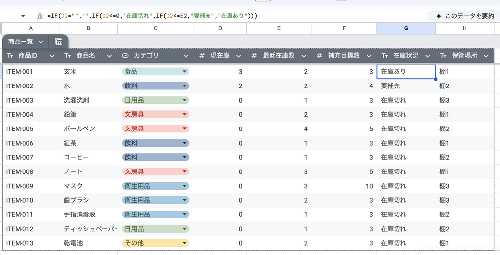Click the 現在庫 value 3 for 玄米

[x=220, y=71]
